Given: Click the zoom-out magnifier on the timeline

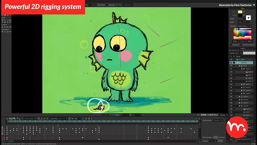Looking at the screenshot, I should (x=196, y=118).
